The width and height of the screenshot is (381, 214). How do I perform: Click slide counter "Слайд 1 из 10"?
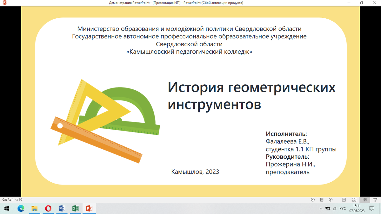tap(12, 200)
